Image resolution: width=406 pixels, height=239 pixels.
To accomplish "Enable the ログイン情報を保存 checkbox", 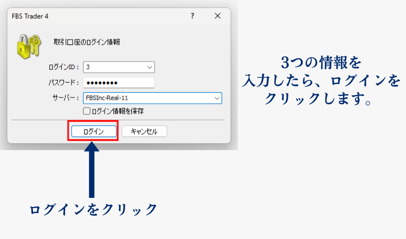I will coord(86,111).
